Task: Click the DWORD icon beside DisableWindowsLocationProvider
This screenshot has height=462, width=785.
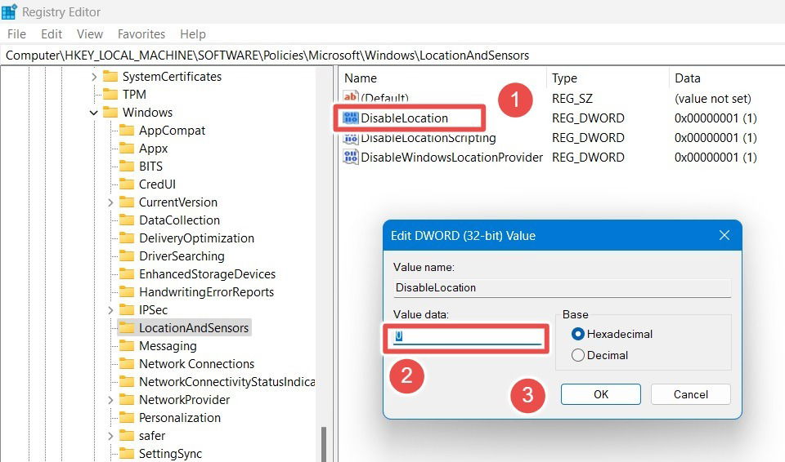Action: click(x=351, y=157)
